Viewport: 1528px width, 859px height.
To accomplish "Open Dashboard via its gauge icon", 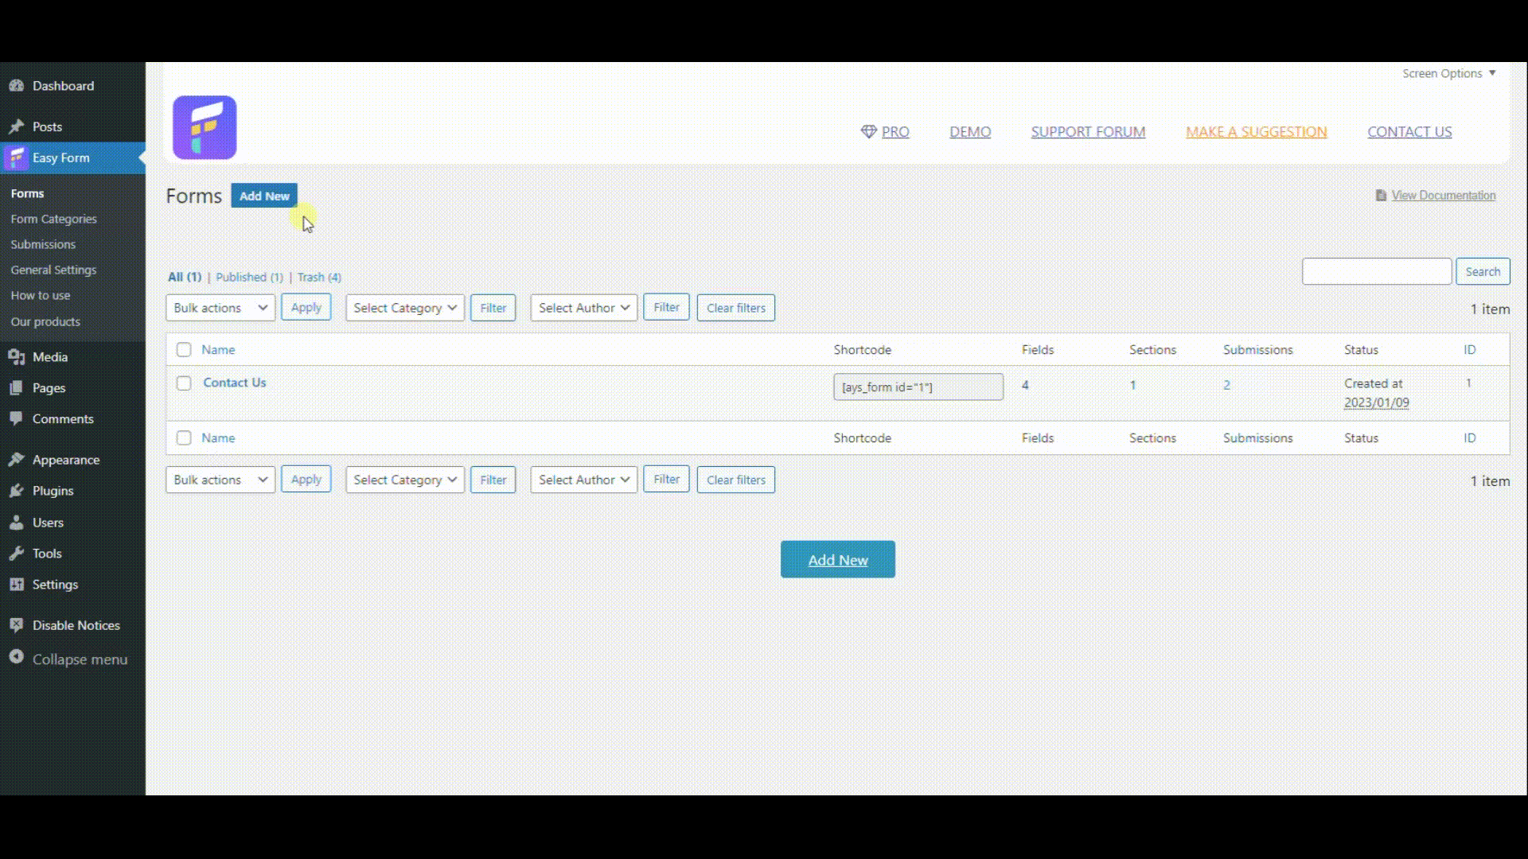I will click(16, 85).
